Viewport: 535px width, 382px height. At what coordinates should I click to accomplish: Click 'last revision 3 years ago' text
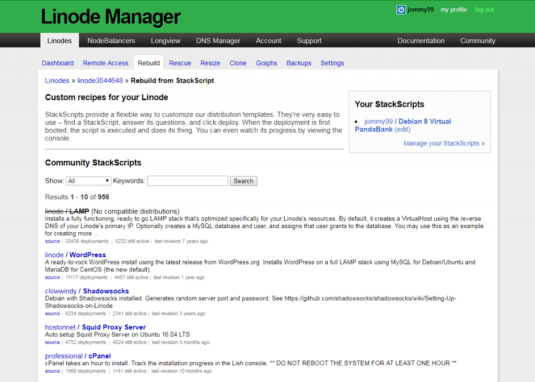click(179, 314)
